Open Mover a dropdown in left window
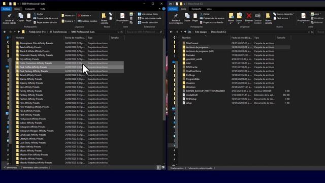325x183 pixels. tap(68, 16)
